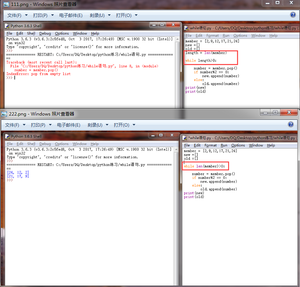
Task: Click the while语句.py editor icon in top screenshot
Action: click(x=187, y=28)
